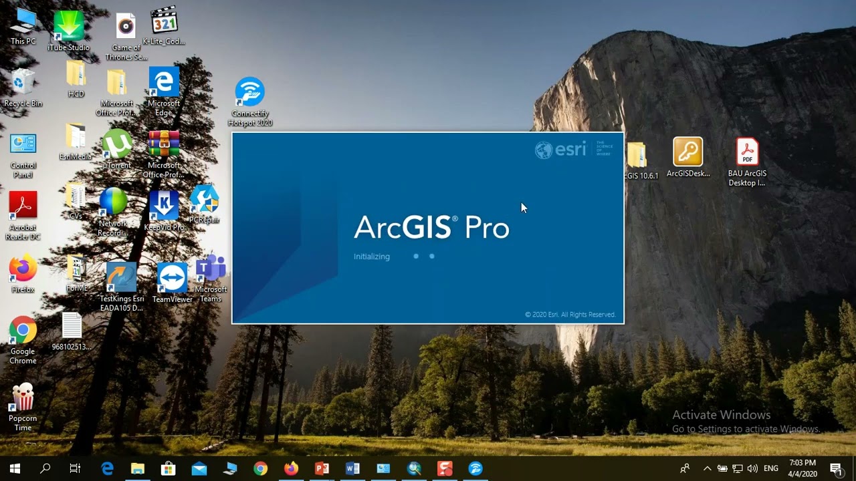Open the This PC desktop icon
This screenshot has width=856, height=481.
click(x=23, y=27)
